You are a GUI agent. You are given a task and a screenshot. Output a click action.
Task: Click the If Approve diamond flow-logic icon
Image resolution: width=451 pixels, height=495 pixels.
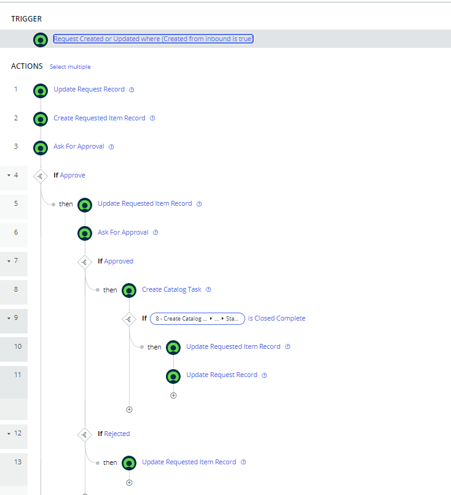[x=41, y=176]
